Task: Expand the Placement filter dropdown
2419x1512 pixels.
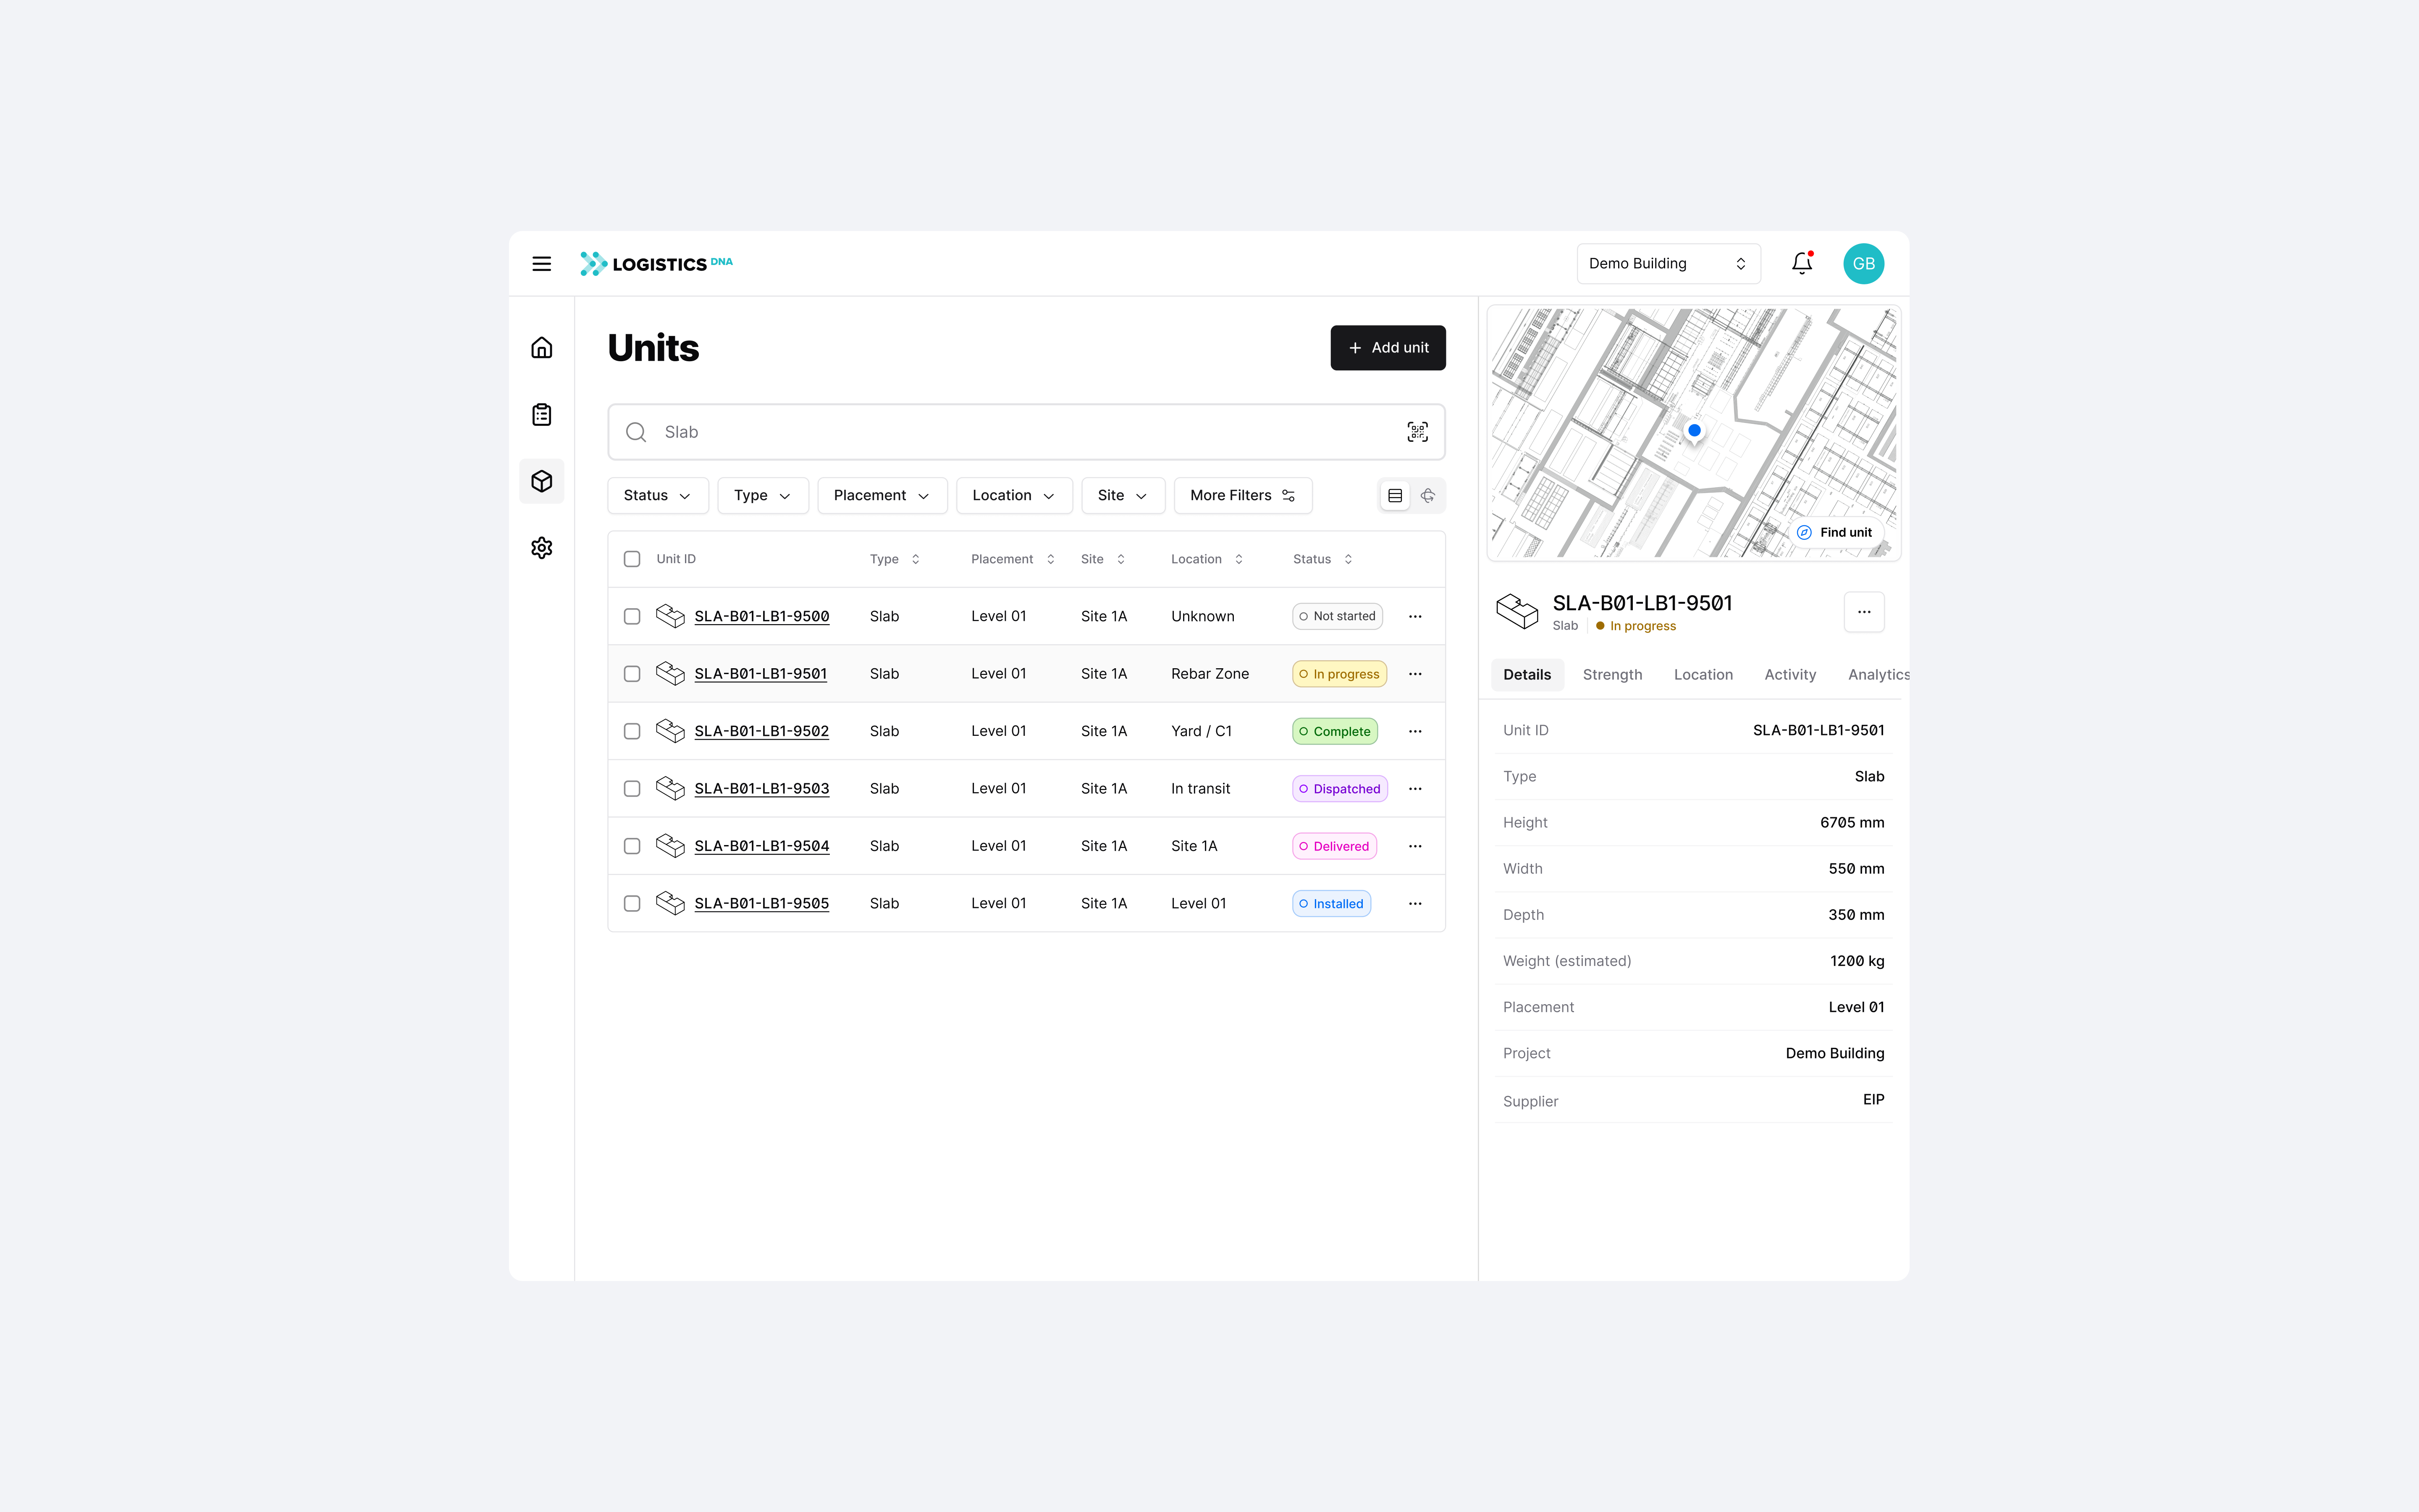Action: pyautogui.click(x=881, y=496)
